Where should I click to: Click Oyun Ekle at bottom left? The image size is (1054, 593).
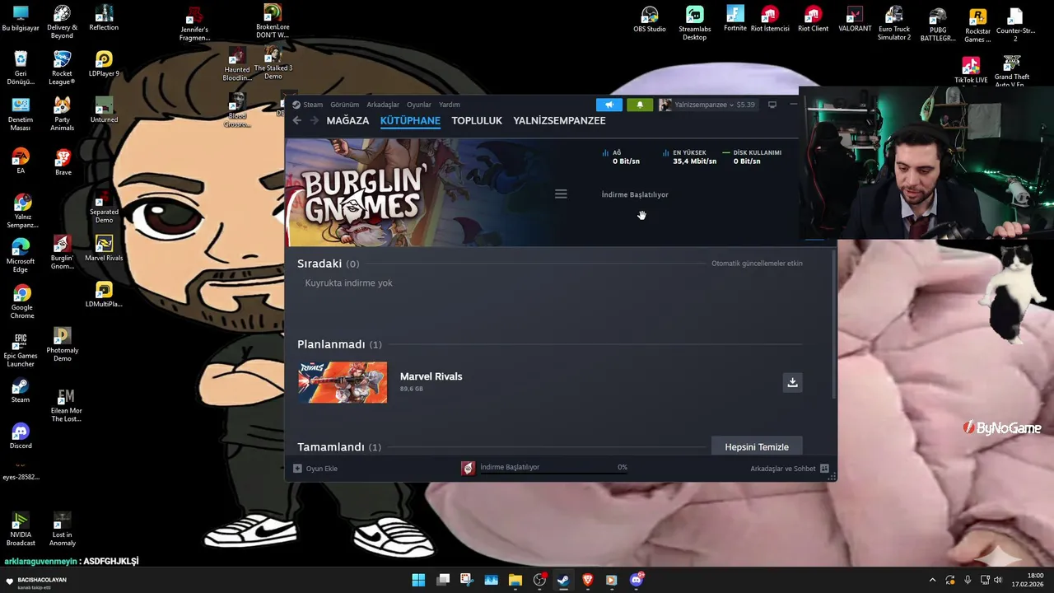315,468
